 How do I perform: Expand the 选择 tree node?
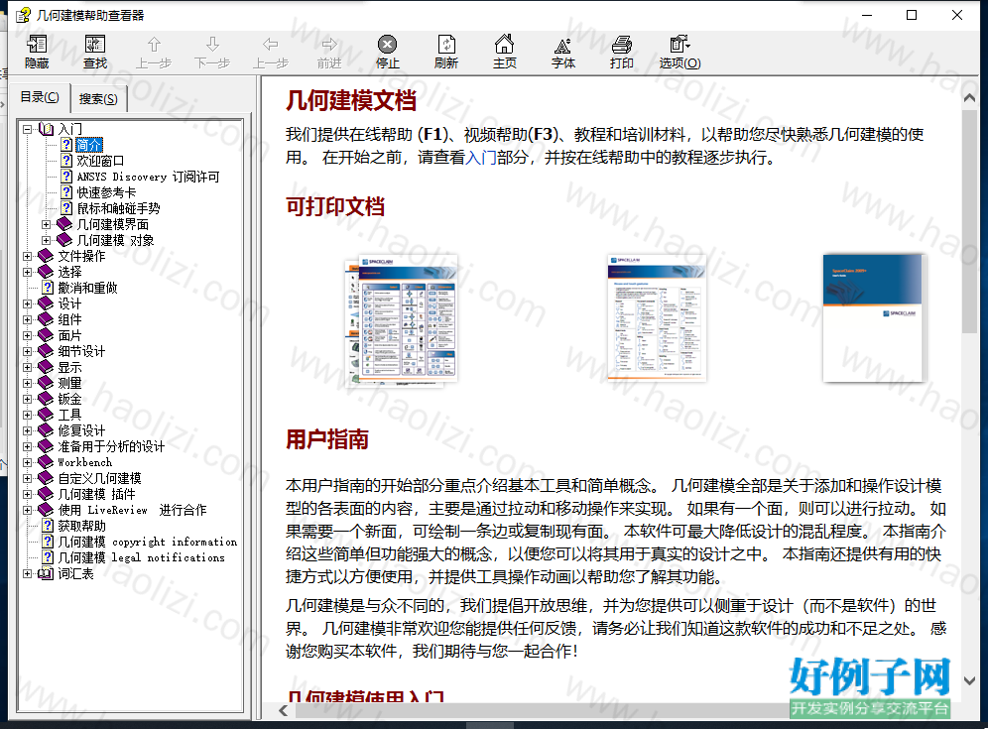pyautogui.click(x=27, y=272)
